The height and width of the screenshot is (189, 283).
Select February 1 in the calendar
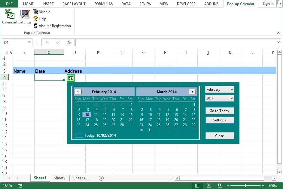tap(132, 104)
